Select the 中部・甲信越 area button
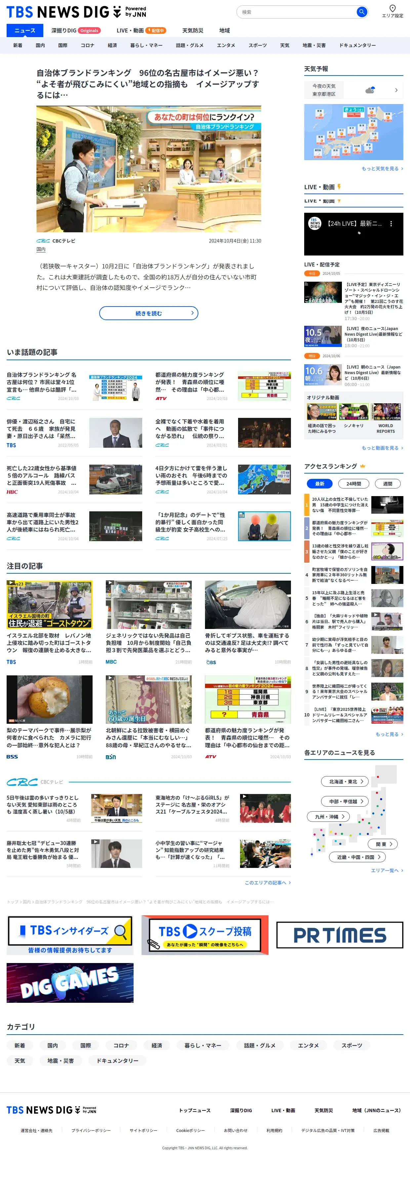 point(345,801)
